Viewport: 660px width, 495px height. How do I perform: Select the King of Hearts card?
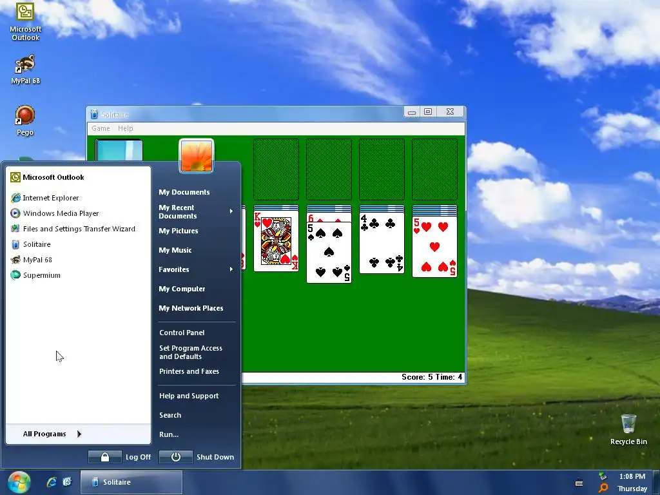coord(276,241)
